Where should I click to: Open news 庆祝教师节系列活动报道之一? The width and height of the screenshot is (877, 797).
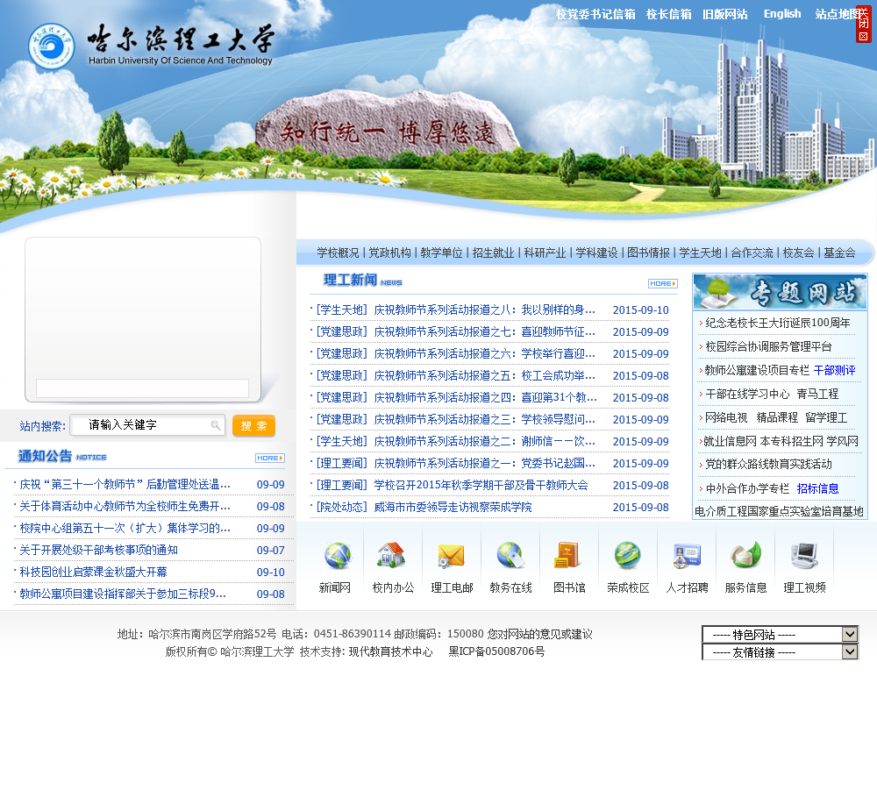[x=484, y=463]
